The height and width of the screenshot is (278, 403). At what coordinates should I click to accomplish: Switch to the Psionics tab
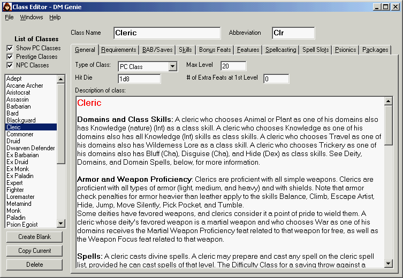coord(345,50)
